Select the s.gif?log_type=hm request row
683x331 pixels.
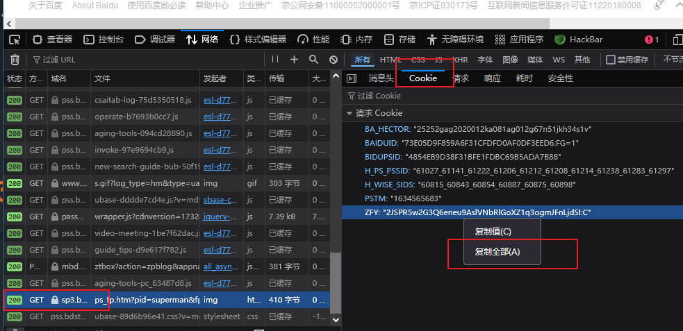pyautogui.click(x=166, y=184)
